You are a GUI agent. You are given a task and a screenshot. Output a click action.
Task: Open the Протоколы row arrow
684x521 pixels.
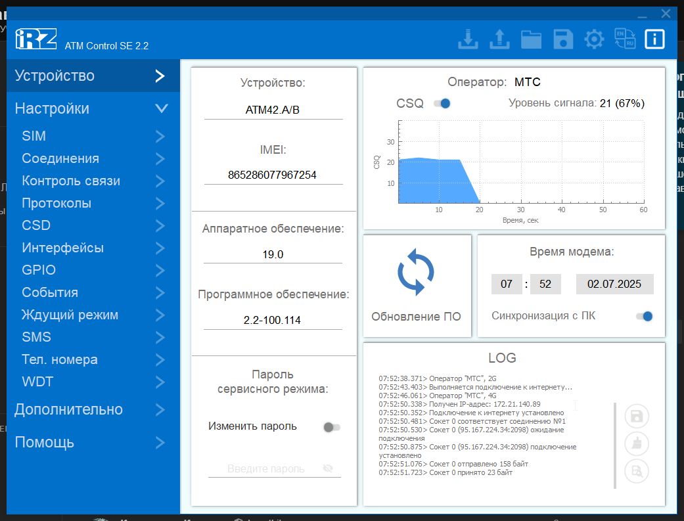point(160,203)
